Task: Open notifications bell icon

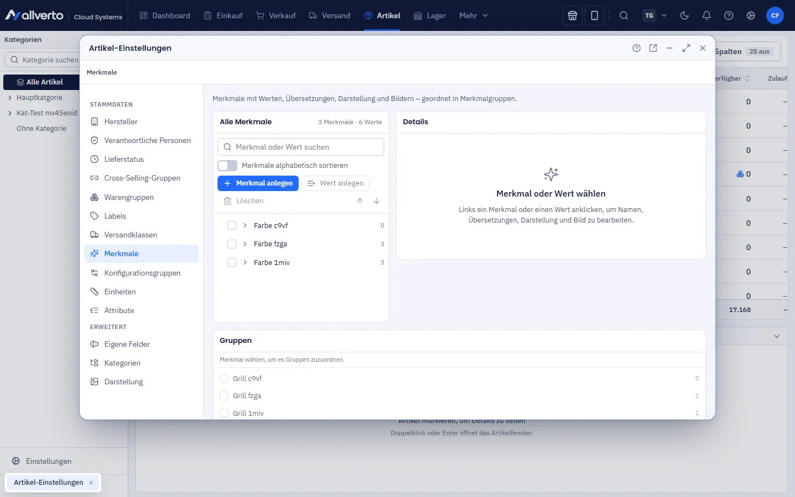Action: pos(707,15)
